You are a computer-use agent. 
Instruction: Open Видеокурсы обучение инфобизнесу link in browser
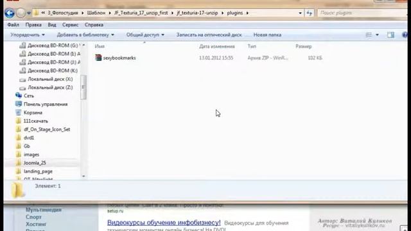pyautogui.click(x=164, y=223)
